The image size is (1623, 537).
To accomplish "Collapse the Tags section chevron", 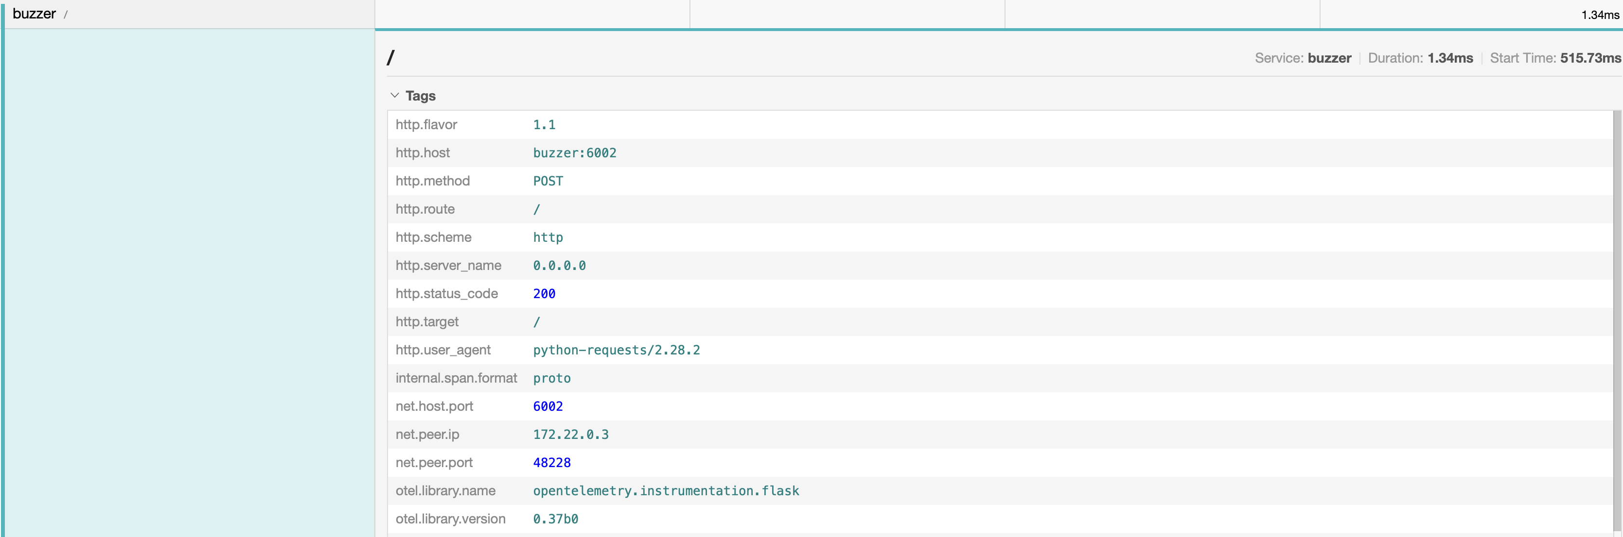I will tap(394, 96).
